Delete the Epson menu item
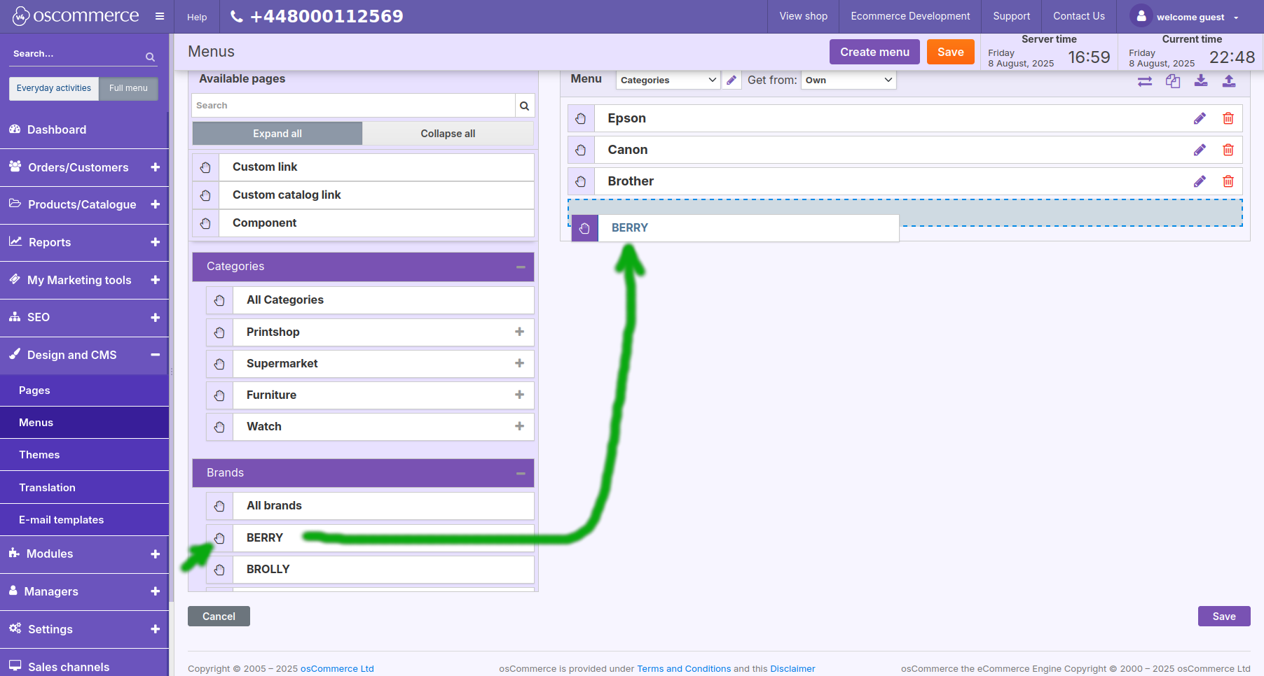The image size is (1264, 676). (1228, 118)
